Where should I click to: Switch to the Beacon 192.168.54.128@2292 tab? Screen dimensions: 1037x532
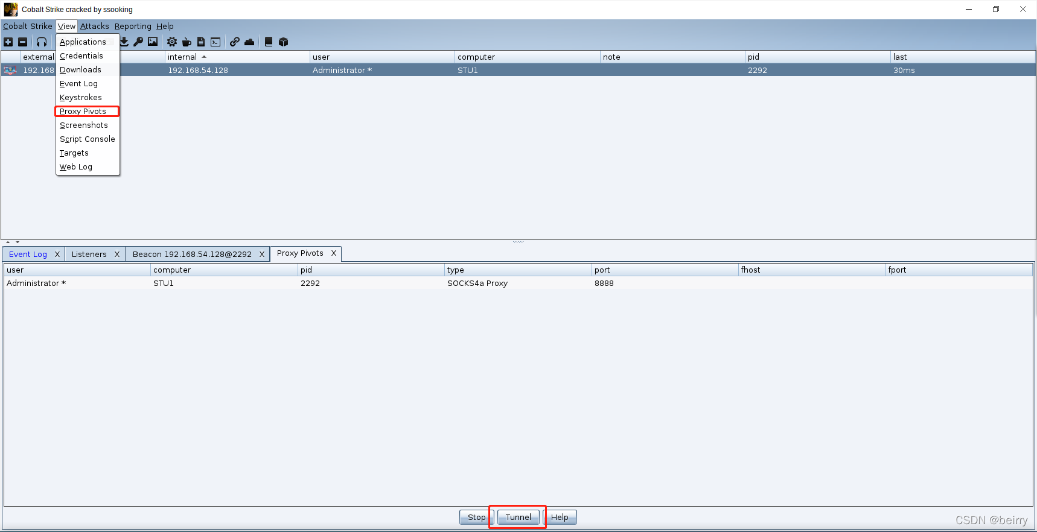pyautogui.click(x=192, y=254)
